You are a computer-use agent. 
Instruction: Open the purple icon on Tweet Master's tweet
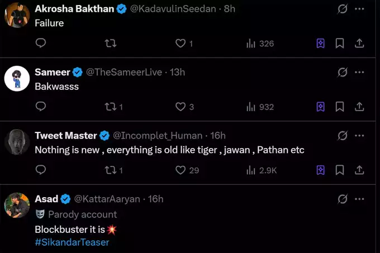(x=320, y=170)
